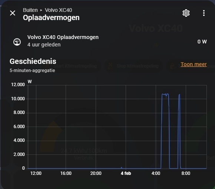Click the Oplaadvermogen dialog title

(51, 18)
